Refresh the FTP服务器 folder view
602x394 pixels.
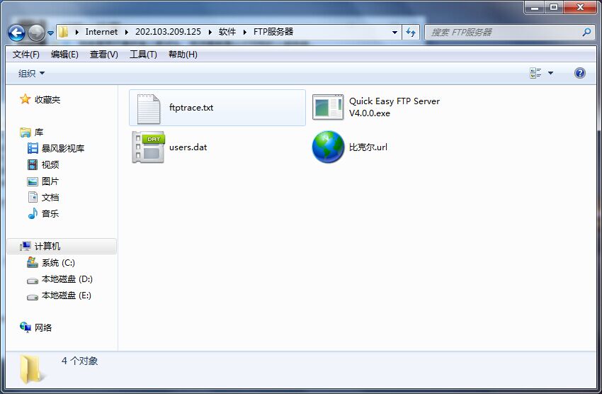(x=411, y=33)
